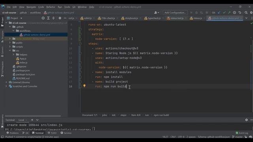Open the Services tool window
The image size is (253, 142).
(x=66, y=133)
